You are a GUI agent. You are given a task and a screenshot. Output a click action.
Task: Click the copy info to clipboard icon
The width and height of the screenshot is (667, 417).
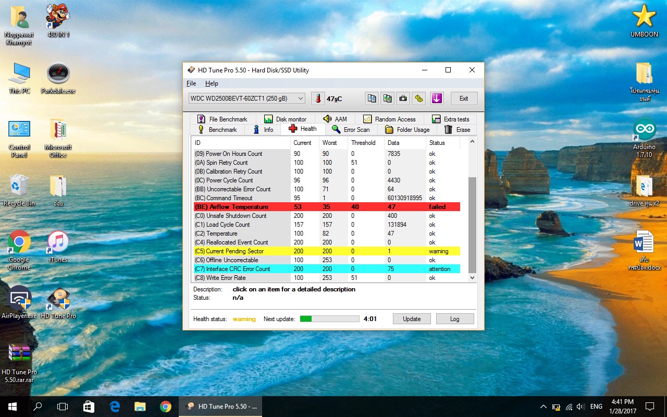372,99
